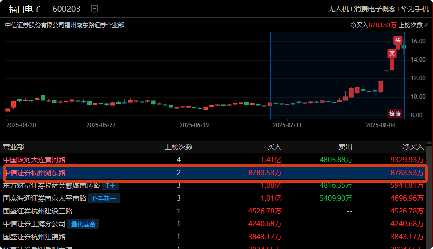Image resolution: width=433 pixels, height=249 pixels.
Task: Click 上榜次数 value 4 for 中国银河大连黄河路
Action: [x=179, y=160]
